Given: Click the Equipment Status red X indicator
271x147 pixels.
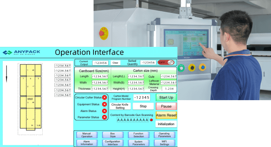Looking at the screenshot, I should coord(104,104).
